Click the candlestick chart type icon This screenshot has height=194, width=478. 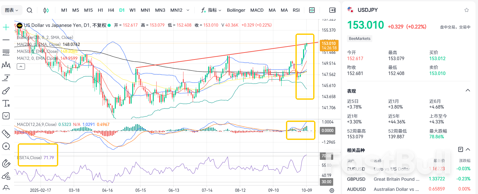pyautogui.click(x=46, y=10)
